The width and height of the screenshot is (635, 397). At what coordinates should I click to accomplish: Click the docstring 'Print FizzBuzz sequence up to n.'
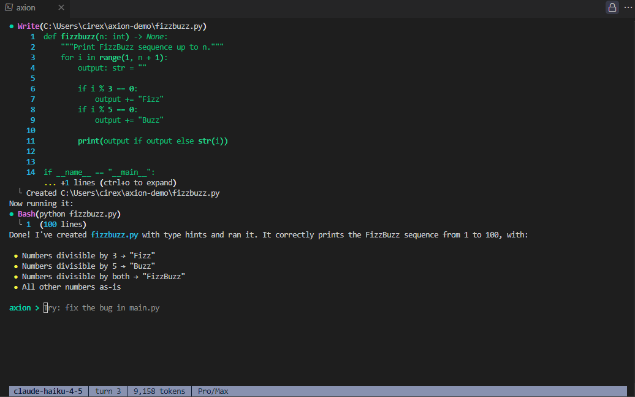142,47
